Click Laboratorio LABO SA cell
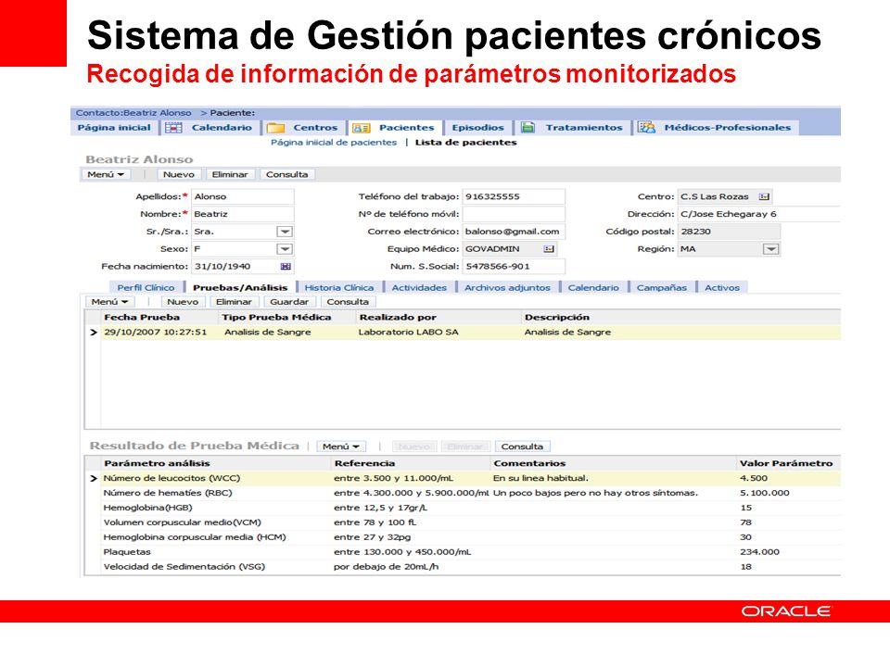This screenshot has width=890, height=667. click(x=408, y=333)
